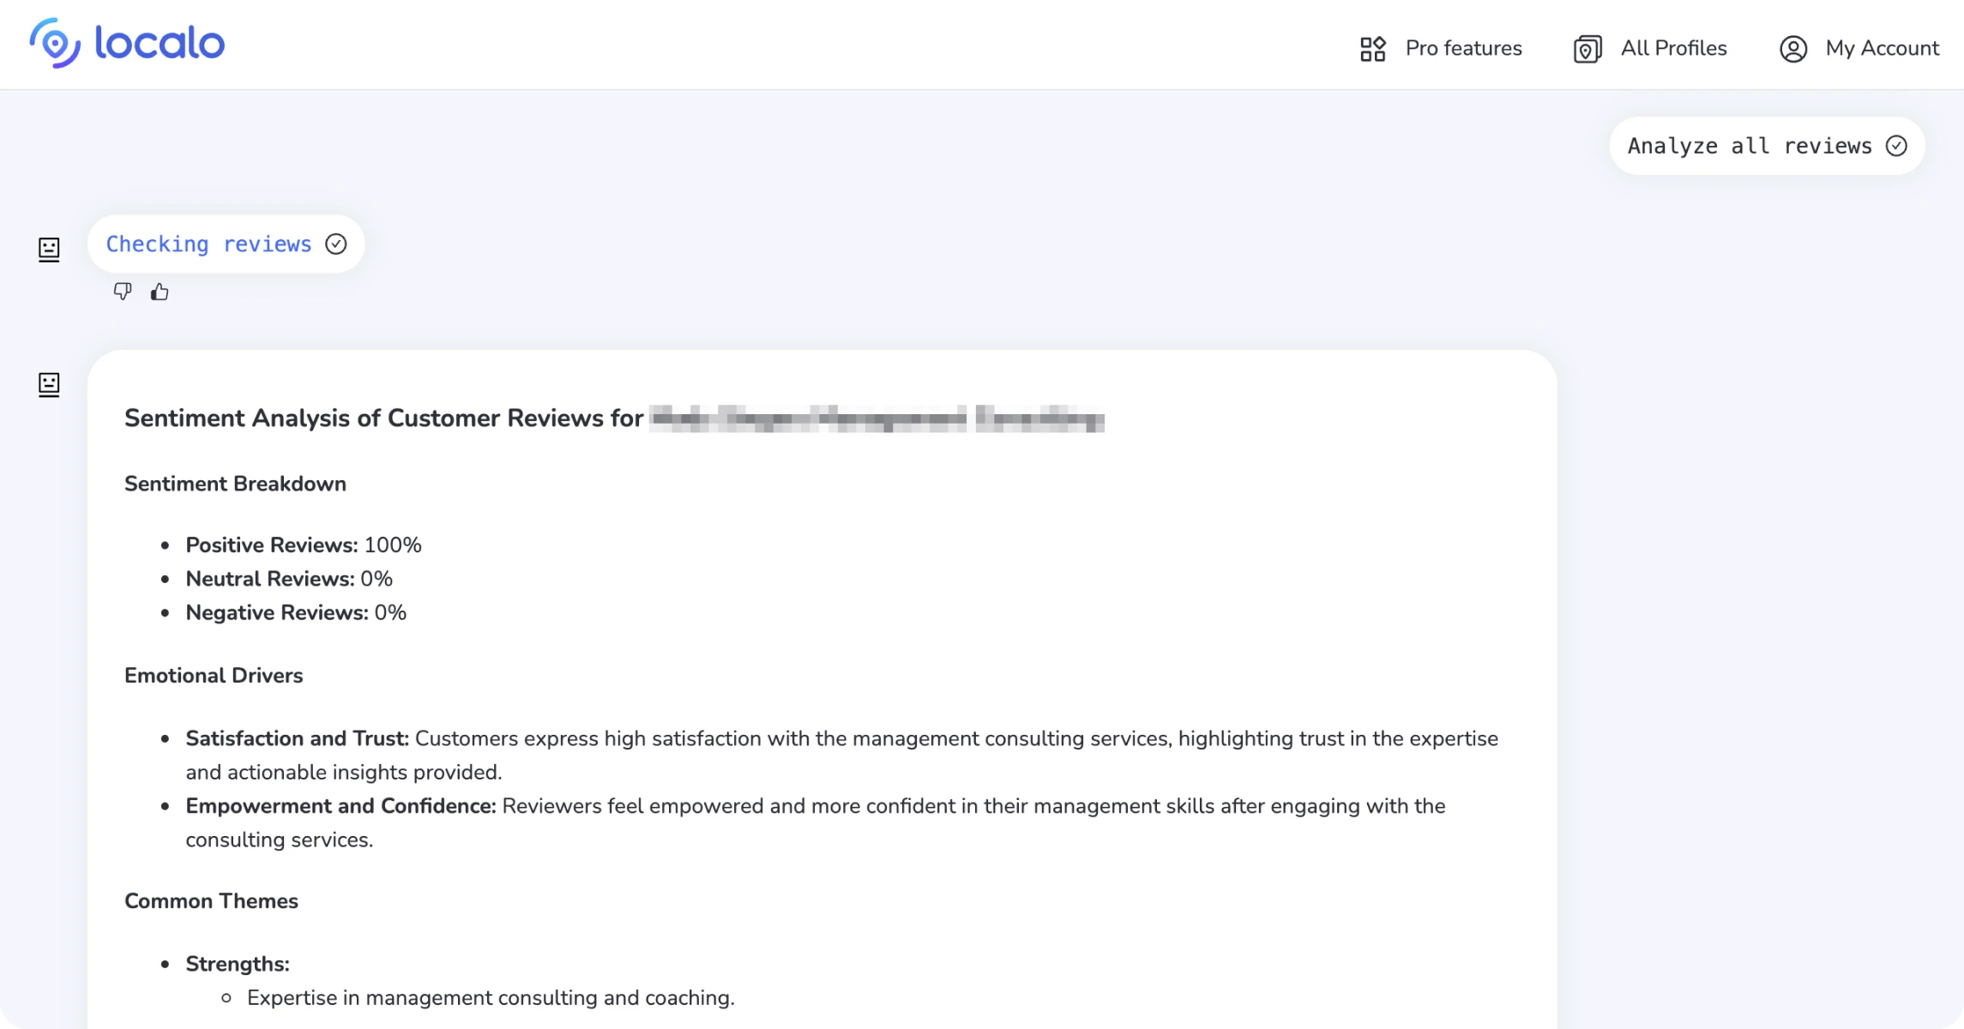Click the All Profiles location card icon
Viewport: 1964px width, 1029px height.
[1586, 48]
